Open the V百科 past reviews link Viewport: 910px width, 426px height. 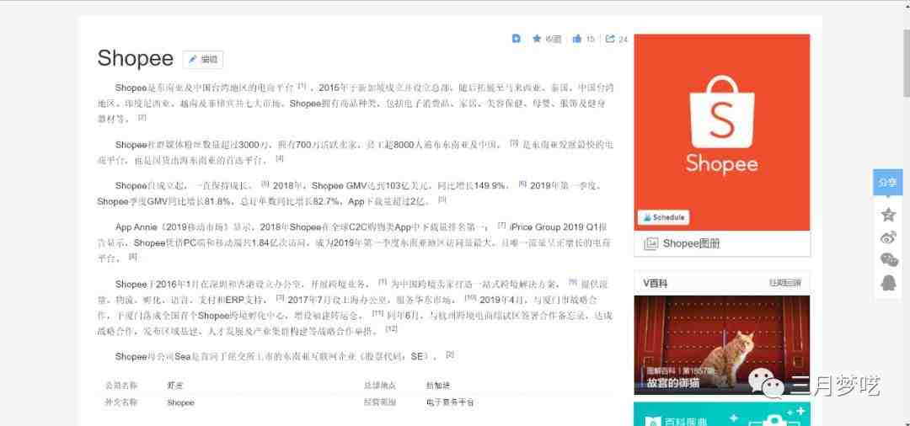click(785, 283)
